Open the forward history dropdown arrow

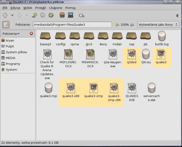click(x=27, y=15)
